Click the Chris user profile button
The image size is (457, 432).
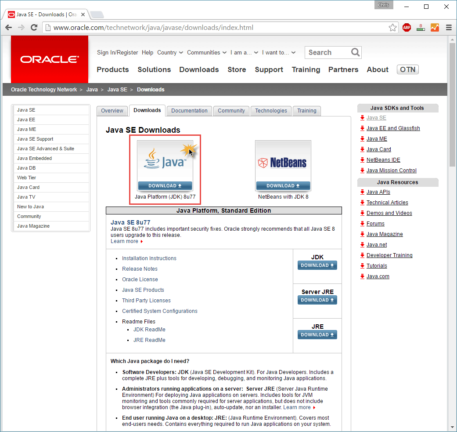(x=383, y=5)
